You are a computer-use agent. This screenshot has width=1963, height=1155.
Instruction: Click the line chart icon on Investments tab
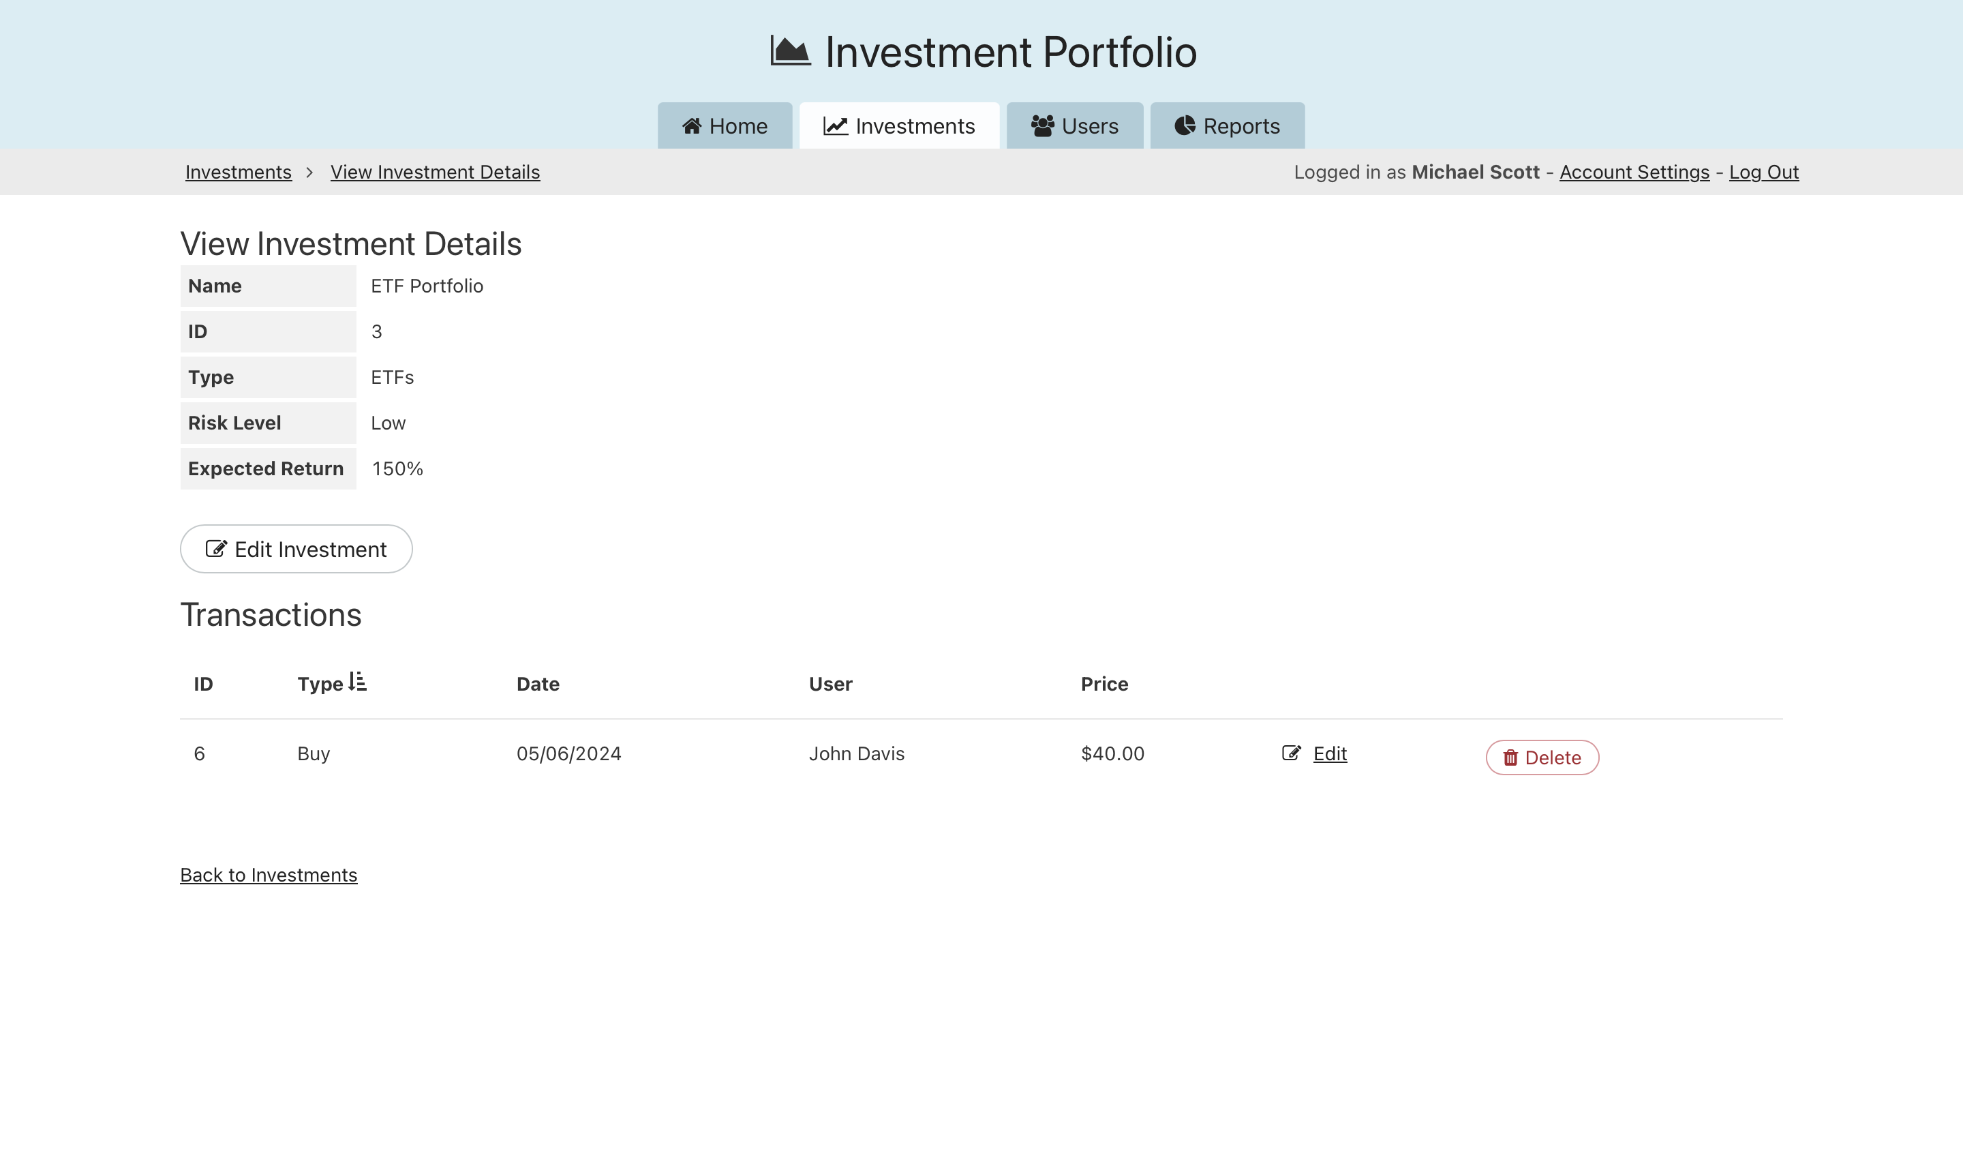pyautogui.click(x=835, y=126)
